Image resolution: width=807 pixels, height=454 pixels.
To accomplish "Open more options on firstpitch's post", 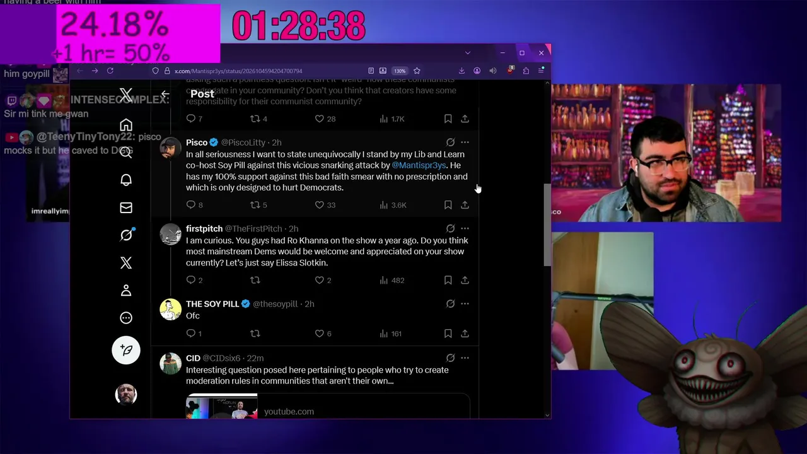I will pyautogui.click(x=465, y=228).
